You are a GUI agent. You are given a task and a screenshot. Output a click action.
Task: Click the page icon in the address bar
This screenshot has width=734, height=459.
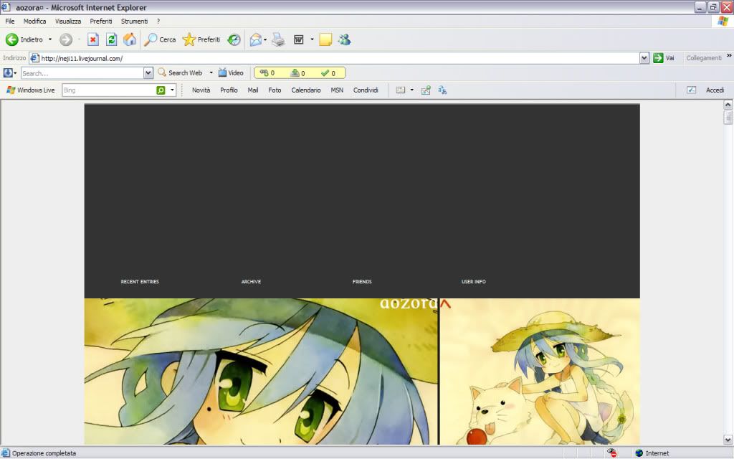coord(34,58)
